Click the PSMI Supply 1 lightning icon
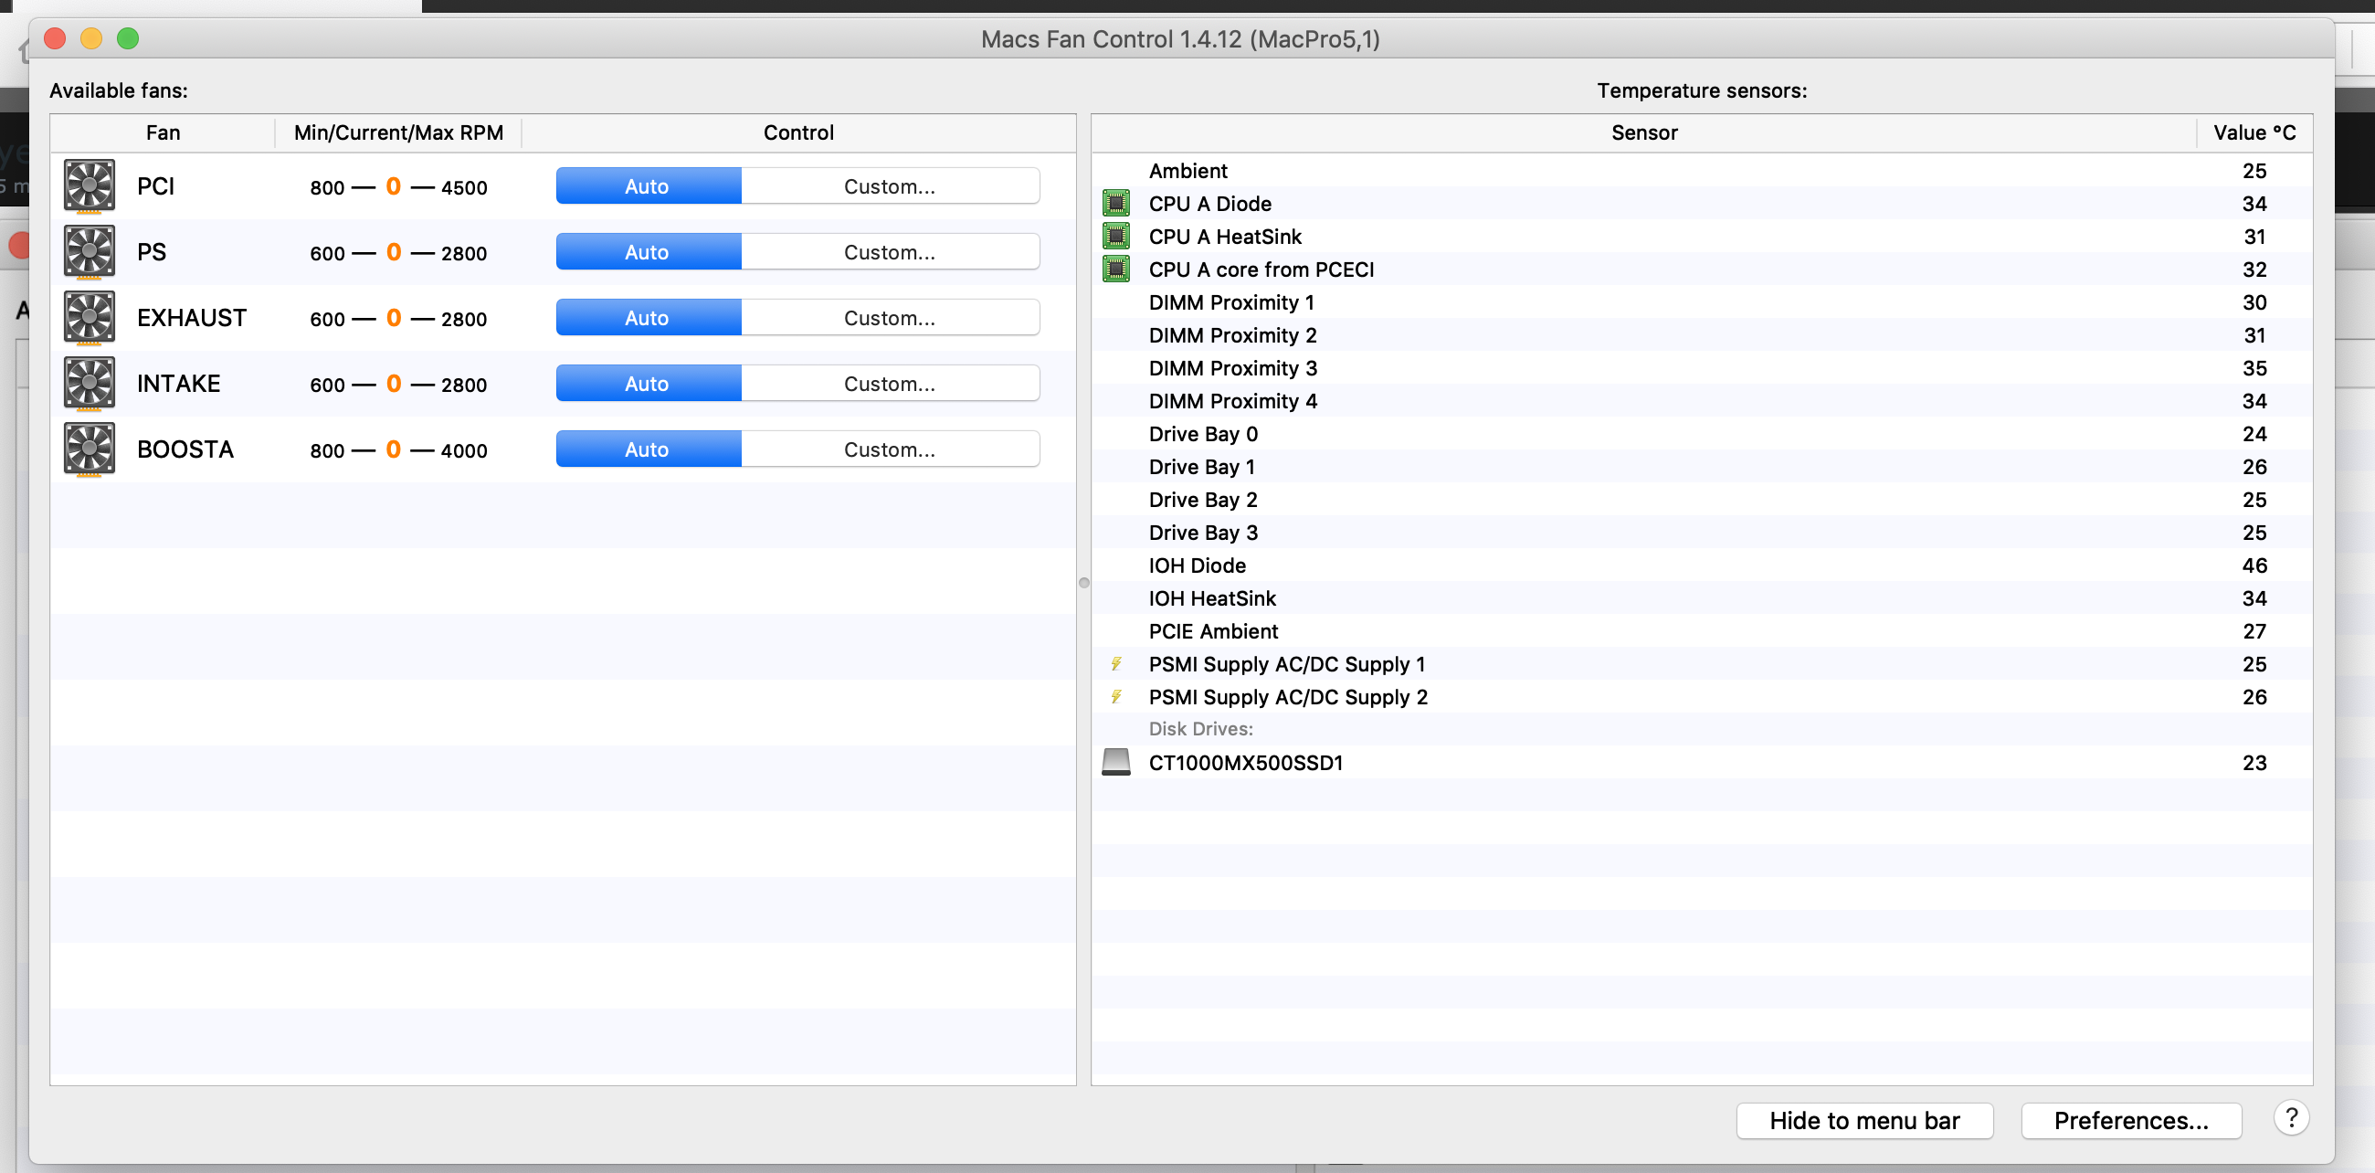This screenshot has height=1173, width=2375. coord(1115,664)
